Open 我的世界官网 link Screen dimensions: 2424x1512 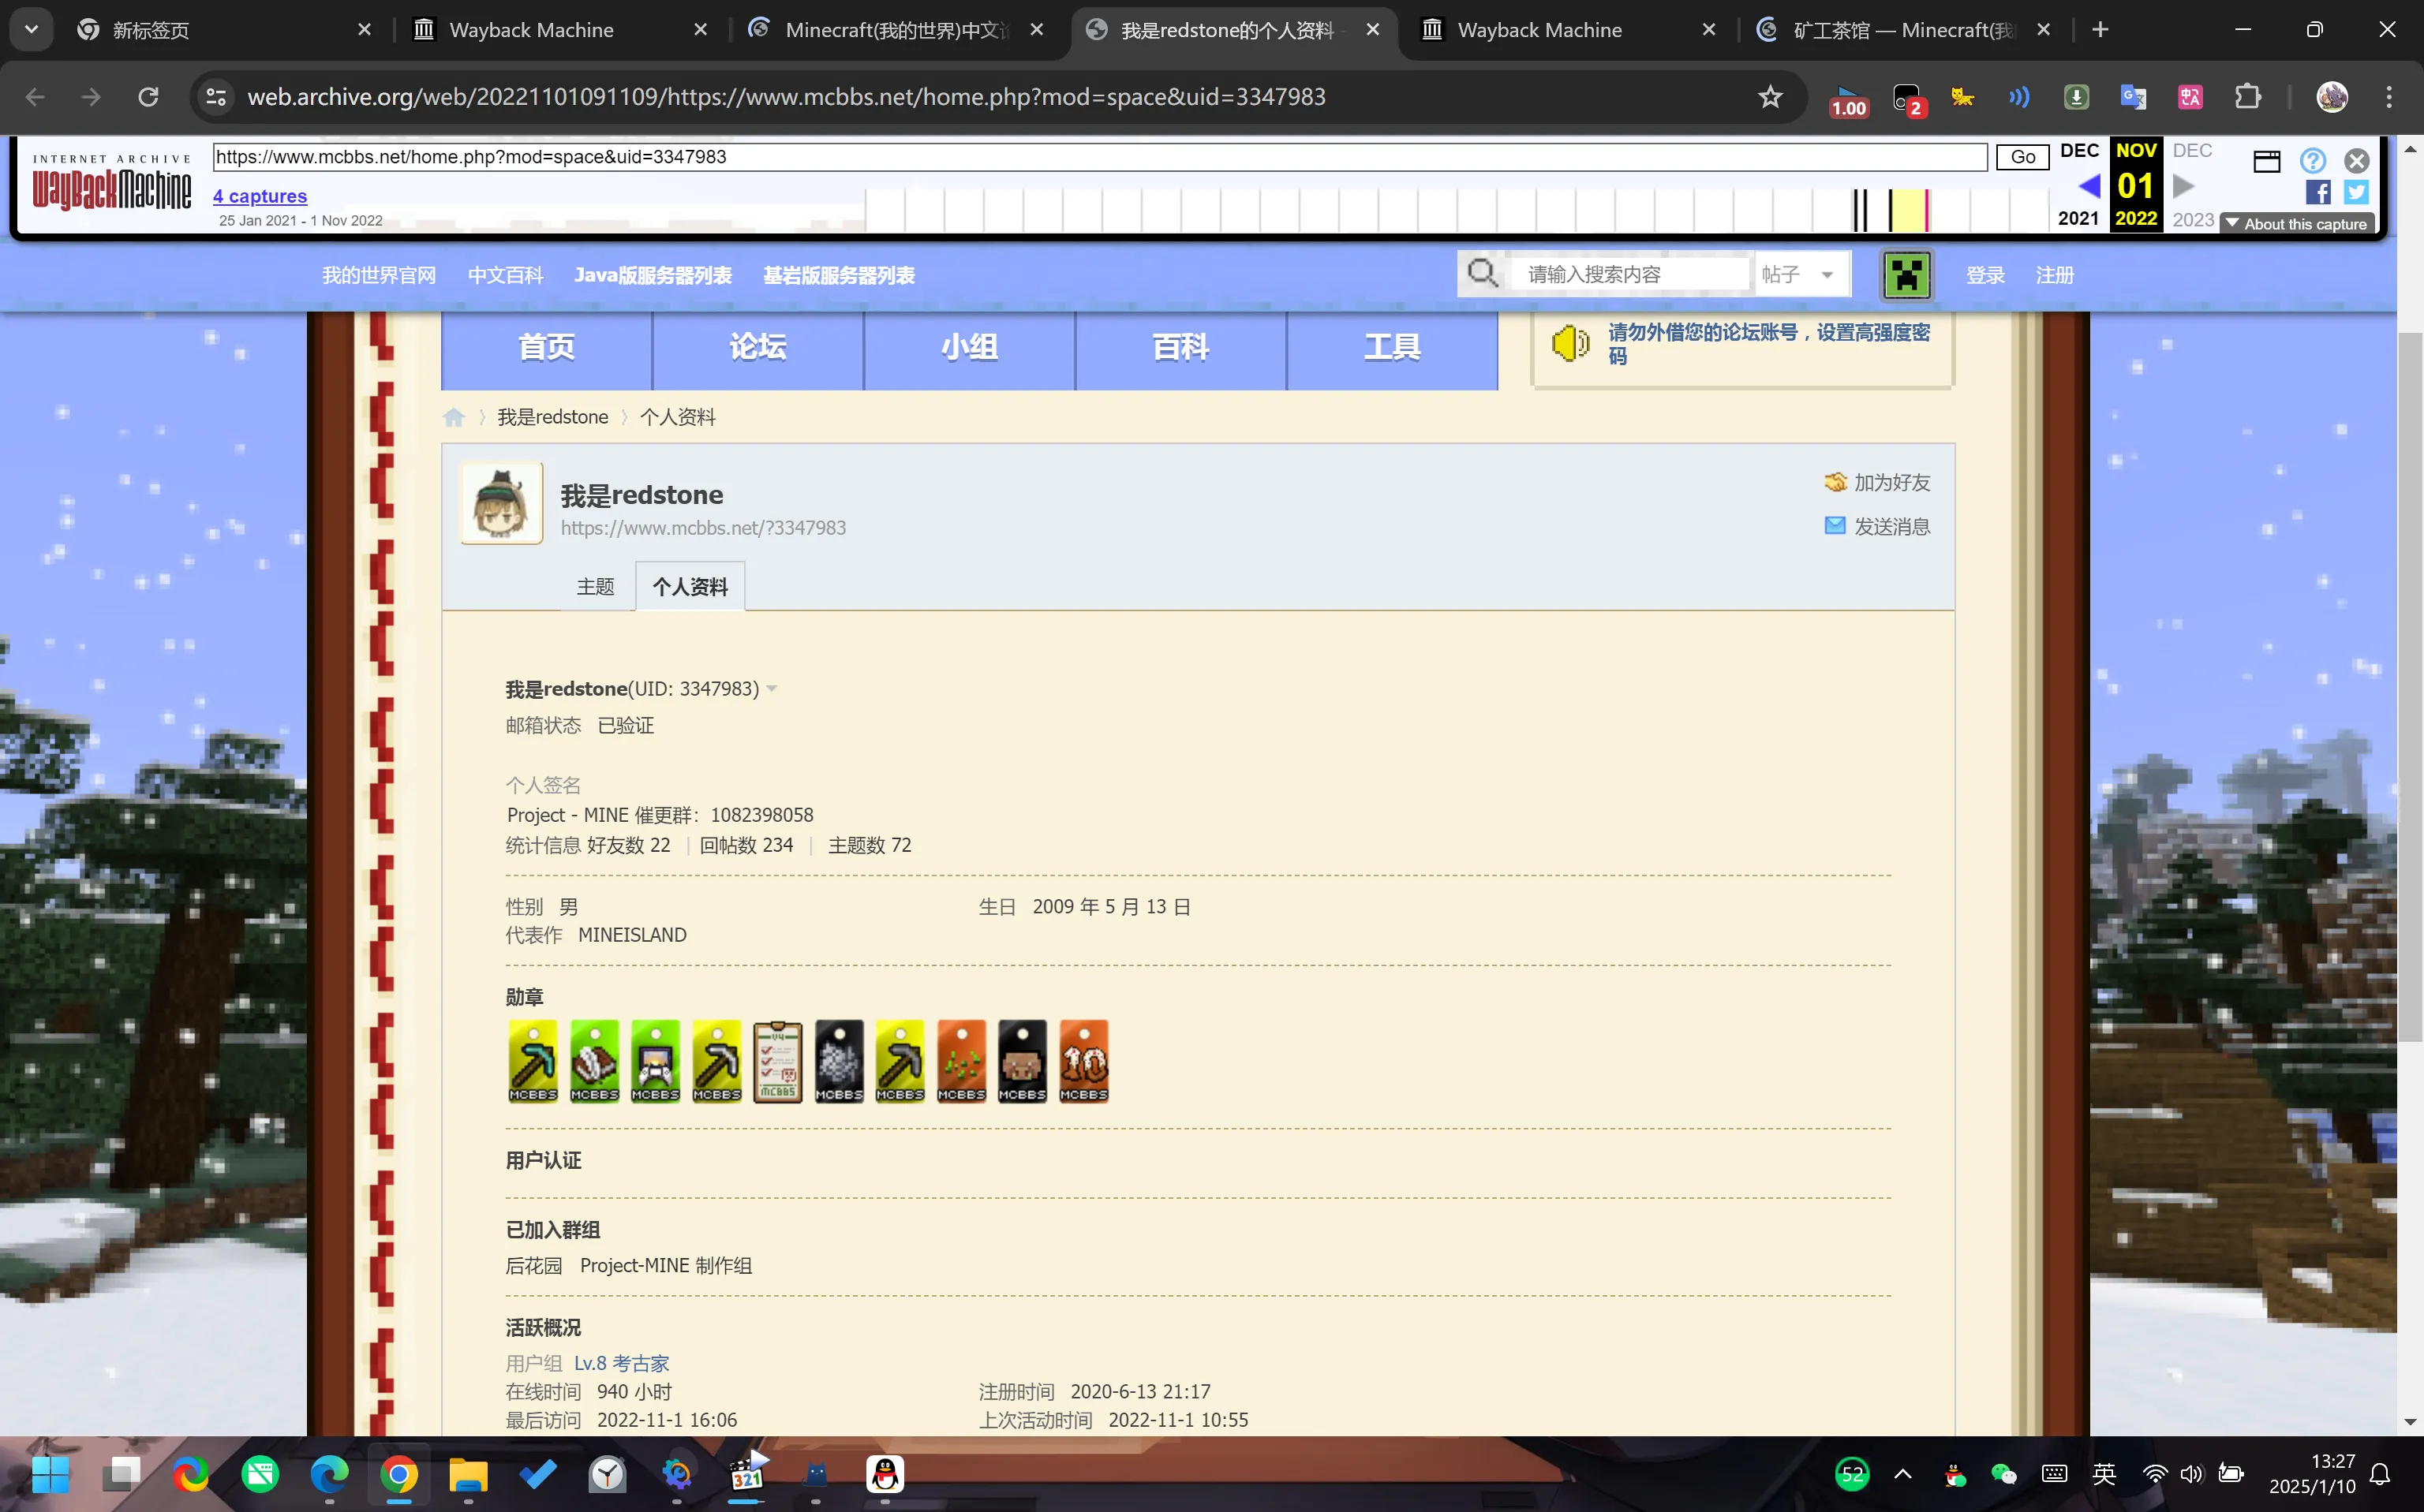(x=378, y=275)
